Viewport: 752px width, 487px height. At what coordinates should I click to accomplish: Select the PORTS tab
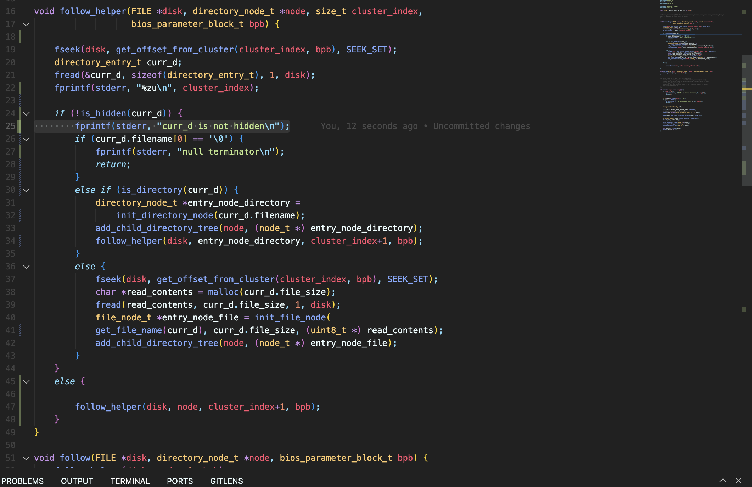tap(180, 481)
